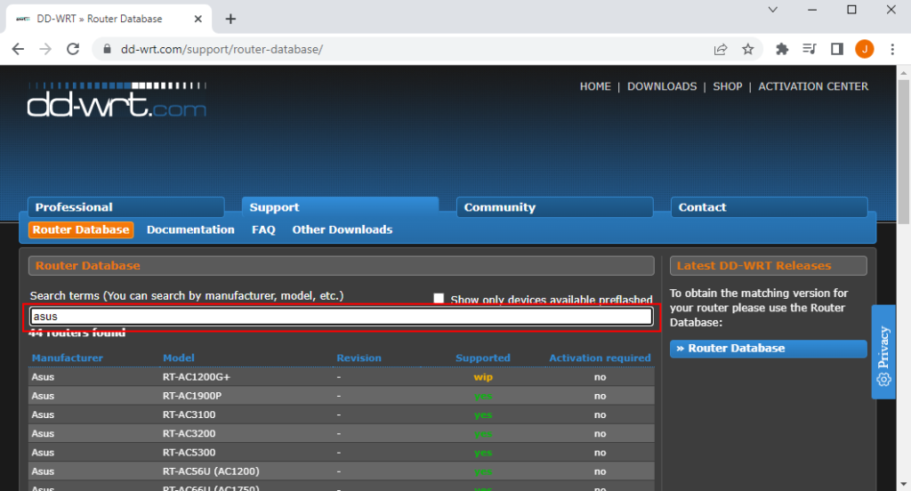Open the ACTIVATION CENTER link
911x491 pixels.
813,86
